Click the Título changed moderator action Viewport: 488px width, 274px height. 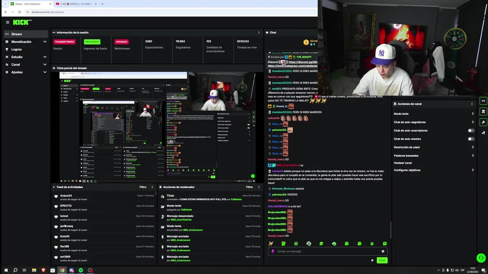coord(211,197)
